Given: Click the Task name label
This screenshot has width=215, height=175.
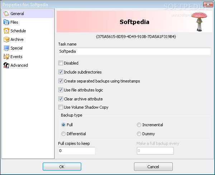Looking at the screenshot, I should point(67,44).
